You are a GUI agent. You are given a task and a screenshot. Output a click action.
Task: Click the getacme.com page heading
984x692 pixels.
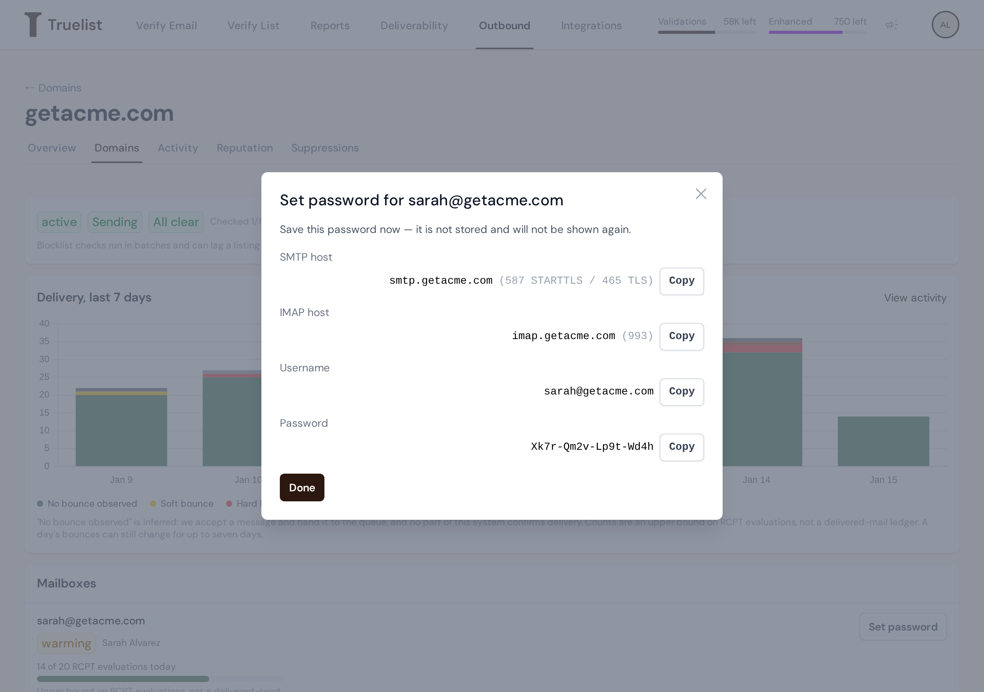100,114
